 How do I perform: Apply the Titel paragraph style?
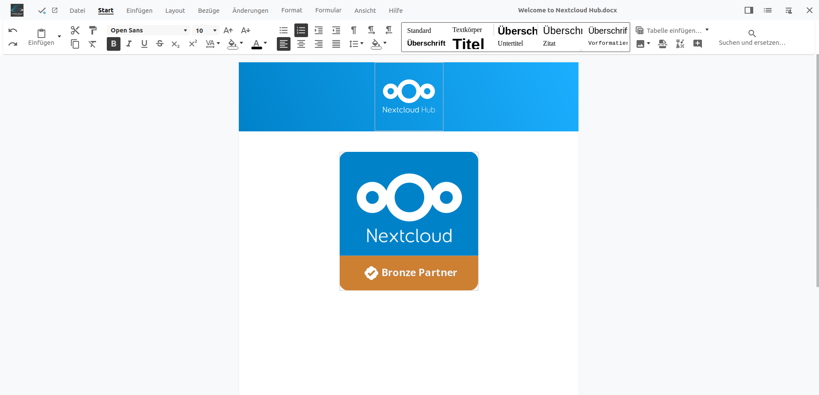pyautogui.click(x=468, y=44)
